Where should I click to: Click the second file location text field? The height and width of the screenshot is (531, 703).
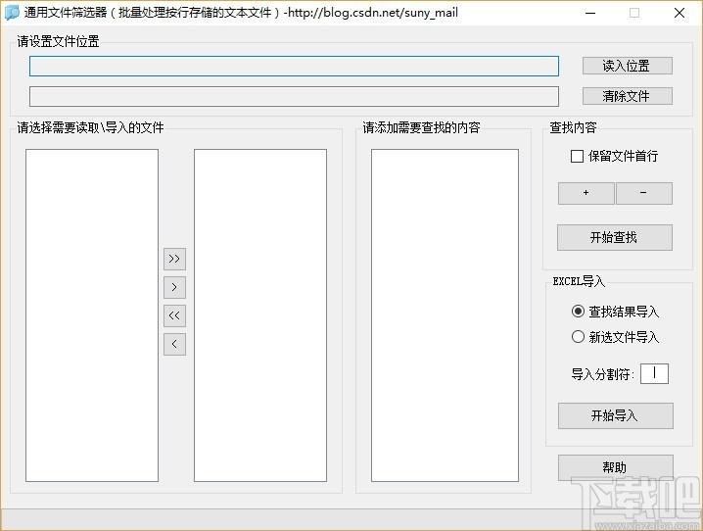click(x=294, y=96)
